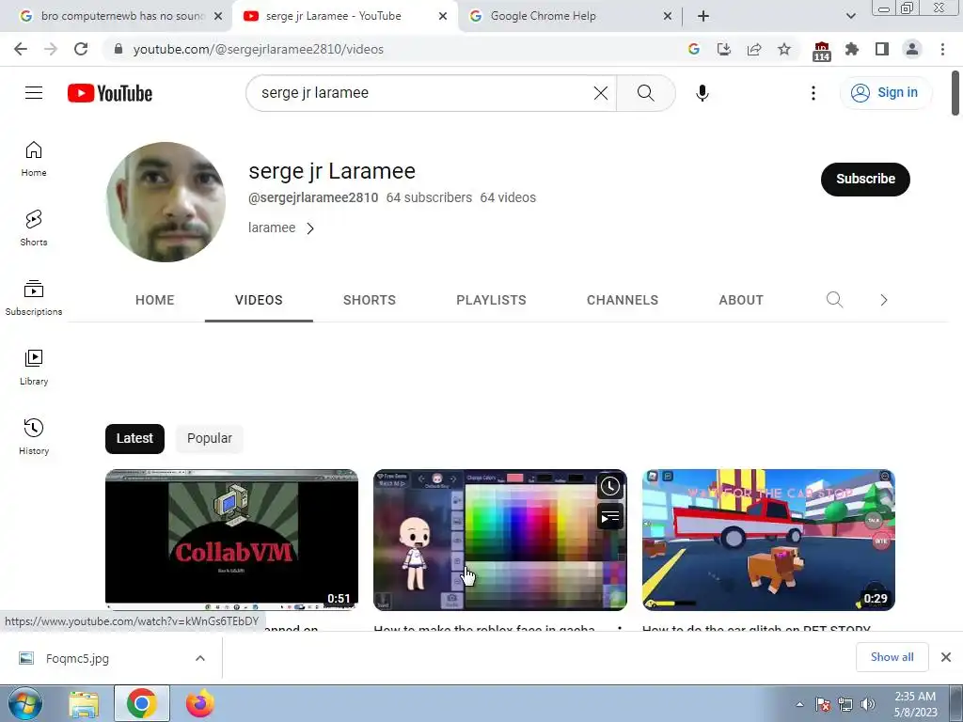
Task: Click the install/download page icon in address bar
Action: 724,49
